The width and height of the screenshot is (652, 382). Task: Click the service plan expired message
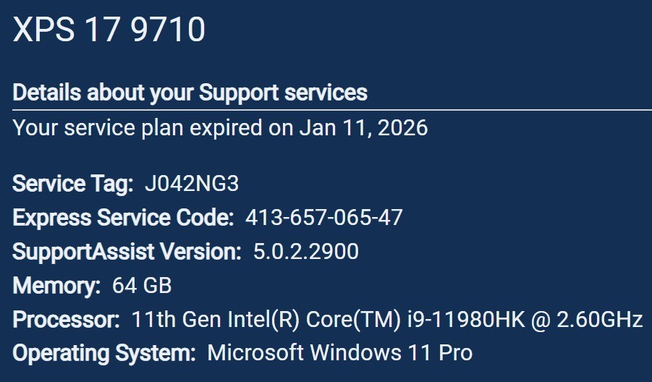point(221,127)
